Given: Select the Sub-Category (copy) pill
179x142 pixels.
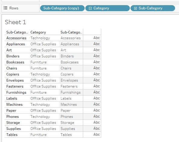Looking at the screenshot, I should click(62, 8).
